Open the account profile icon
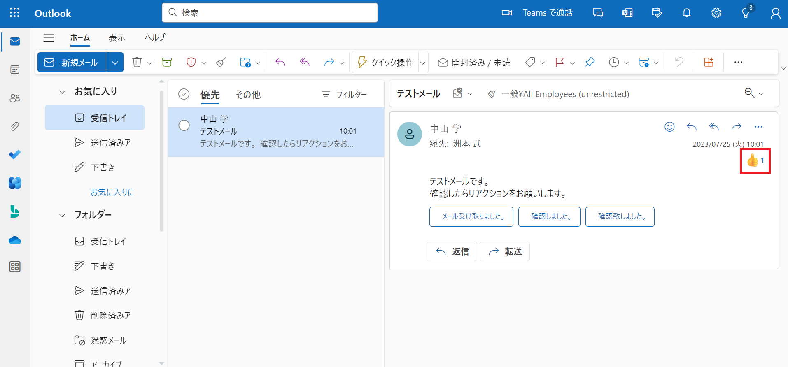The image size is (788, 367). click(776, 13)
